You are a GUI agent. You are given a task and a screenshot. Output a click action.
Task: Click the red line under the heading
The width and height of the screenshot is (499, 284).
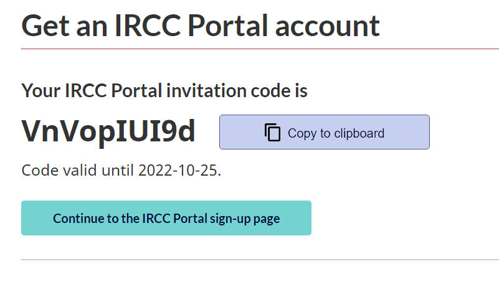pyautogui.click(x=260, y=49)
